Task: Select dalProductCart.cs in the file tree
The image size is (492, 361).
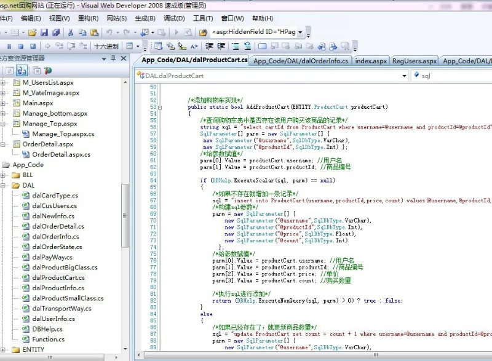Action: (58, 277)
